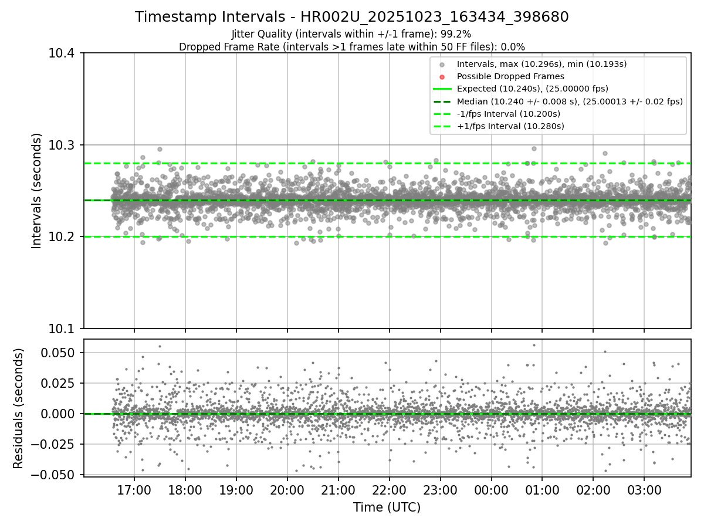
Task: Click the 'Intervals (seconds)' y-axis label
Action: click(x=37, y=191)
